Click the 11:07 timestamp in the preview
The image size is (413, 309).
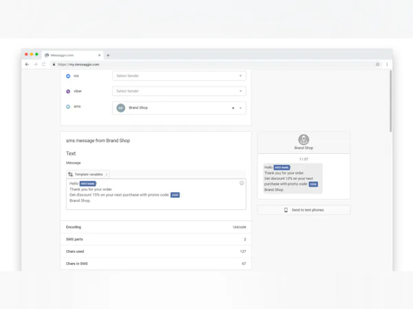pos(304,159)
